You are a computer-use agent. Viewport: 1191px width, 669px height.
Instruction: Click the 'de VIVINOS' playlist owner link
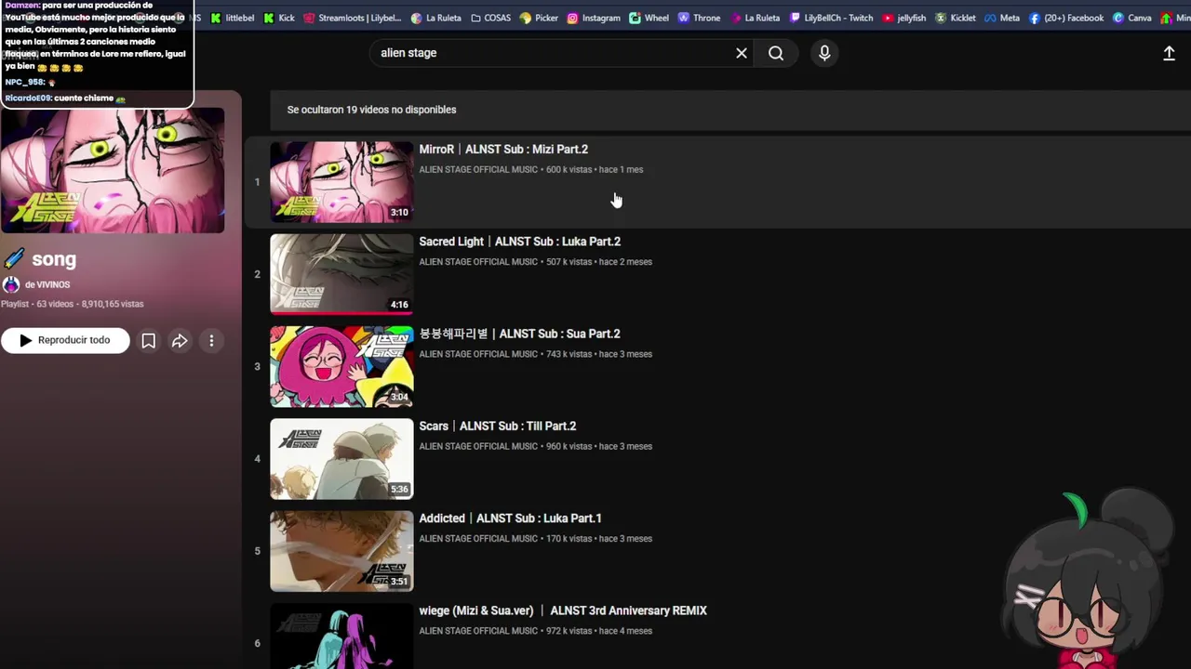pyautogui.click(x=47, y=285)
